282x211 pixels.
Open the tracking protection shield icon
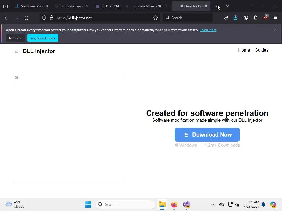pos(44,18)
